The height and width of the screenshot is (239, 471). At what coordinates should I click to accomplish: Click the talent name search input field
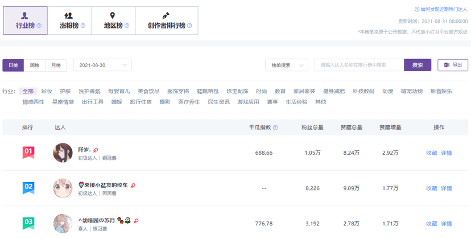click(359, 65)
